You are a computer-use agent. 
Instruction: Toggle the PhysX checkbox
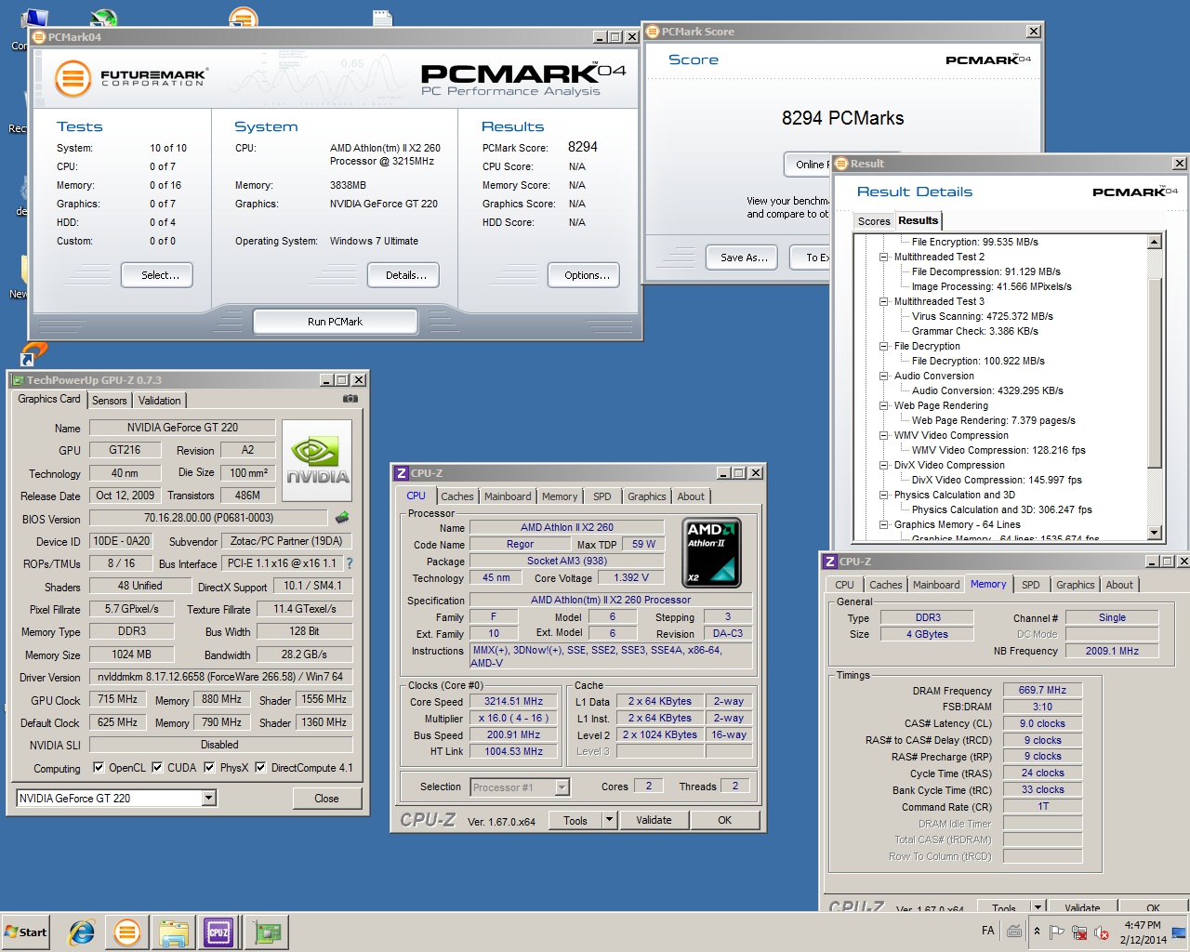coord(209,768)
